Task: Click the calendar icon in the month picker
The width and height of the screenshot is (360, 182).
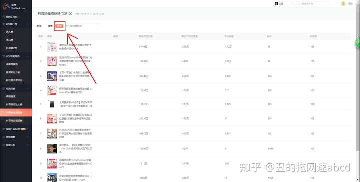Action: [x=68, y=26]
